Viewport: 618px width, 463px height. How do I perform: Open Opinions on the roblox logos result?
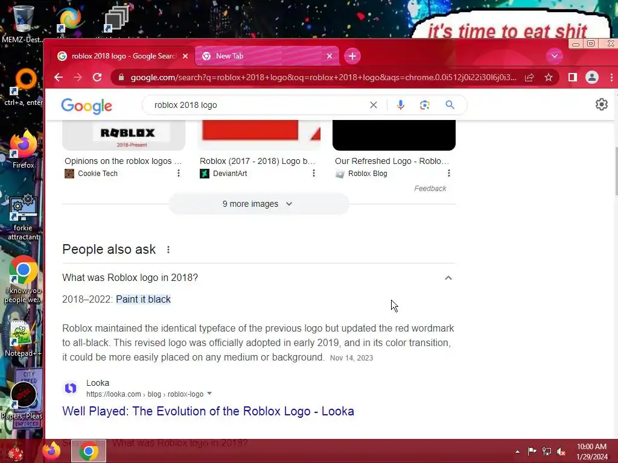pos(123,161)
